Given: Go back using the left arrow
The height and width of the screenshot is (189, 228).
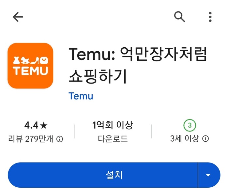Looking at the screenshot, I should (18, 17).
